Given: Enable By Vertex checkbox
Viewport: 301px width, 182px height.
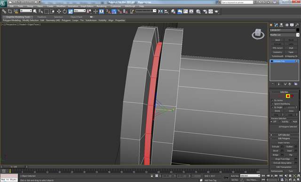Looking at the screenshot, I should [272, 100].
